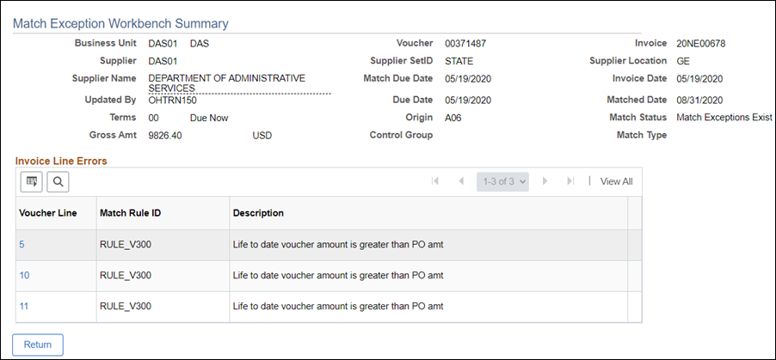This screenshot has width=776, height=360.
Task: Go to first page arrow icon
Action: (435, 181)
